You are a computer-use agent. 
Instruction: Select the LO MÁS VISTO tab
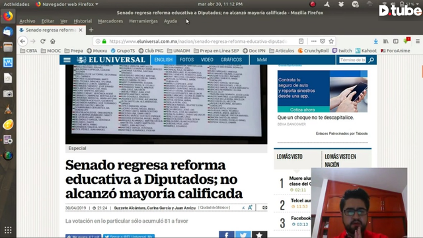pos(289,157)
